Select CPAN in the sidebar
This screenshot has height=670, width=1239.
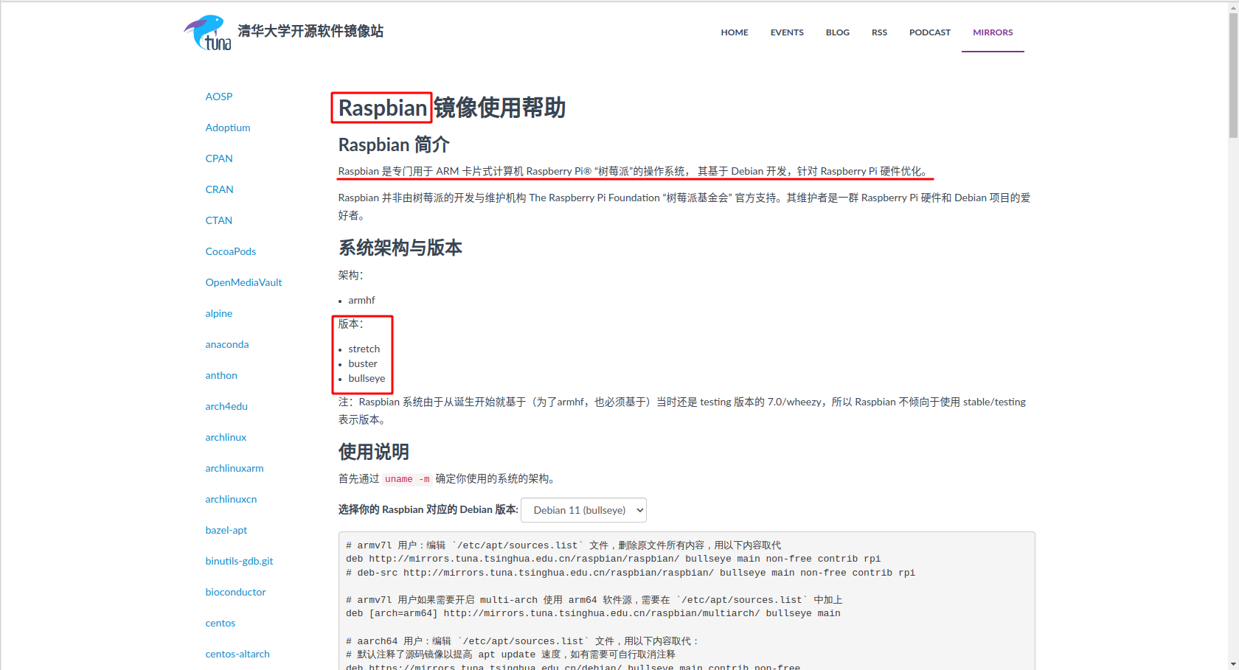tap(219, 158)
